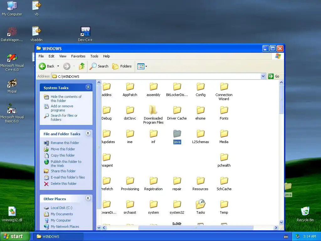Click the taskbar clock showing 3:14 AM
The image size is (321, 241).
(309, 237)
